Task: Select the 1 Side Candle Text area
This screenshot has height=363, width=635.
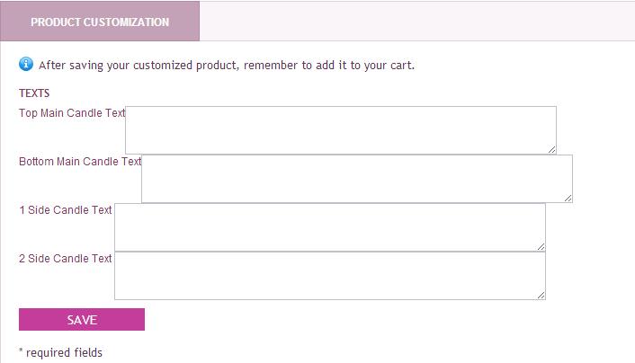Action: click(329, 226)
